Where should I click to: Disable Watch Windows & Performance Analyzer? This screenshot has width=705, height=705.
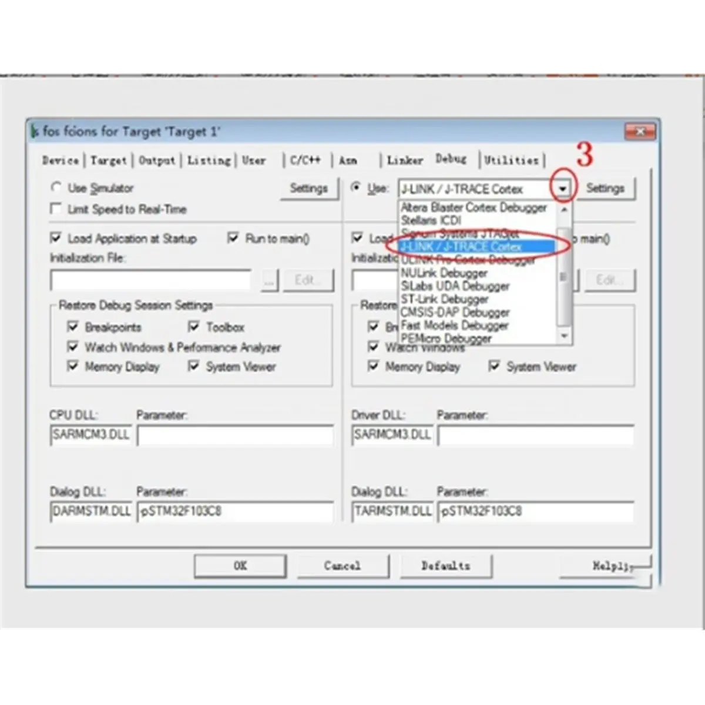pyautogui.click(x=73, y=347)
